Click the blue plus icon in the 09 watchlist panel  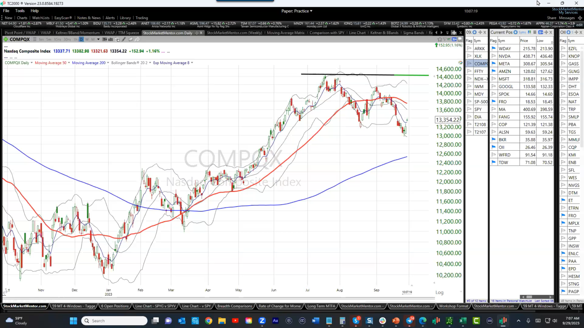click(474, 32)
